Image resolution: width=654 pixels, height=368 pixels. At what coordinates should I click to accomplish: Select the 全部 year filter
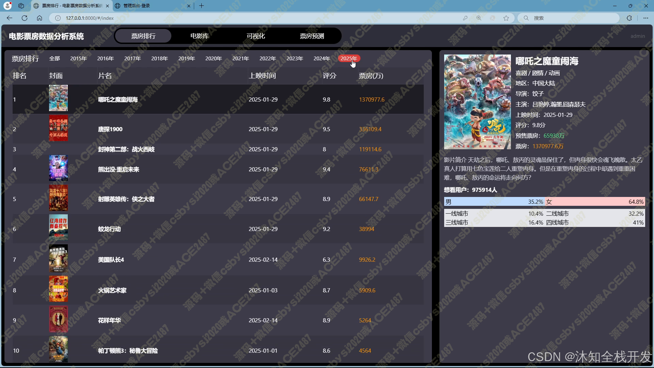coord(54,59)
